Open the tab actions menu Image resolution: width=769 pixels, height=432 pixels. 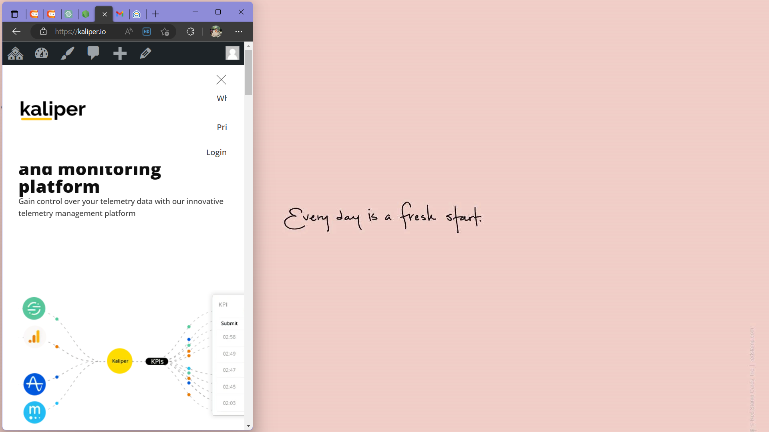[x=14, y=14]
